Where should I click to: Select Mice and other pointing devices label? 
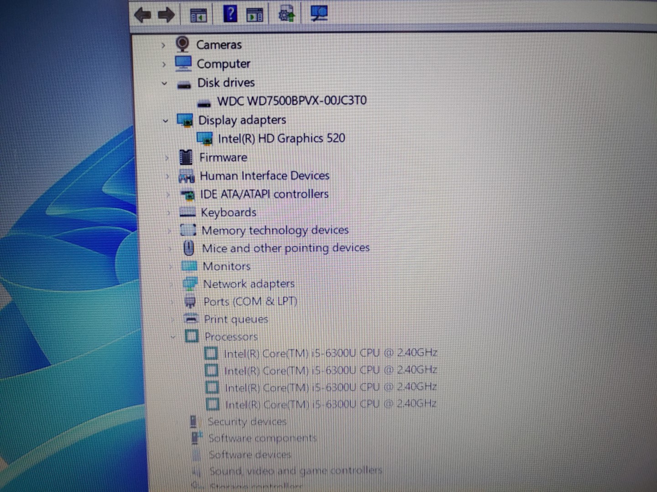(x=286, y=248)
